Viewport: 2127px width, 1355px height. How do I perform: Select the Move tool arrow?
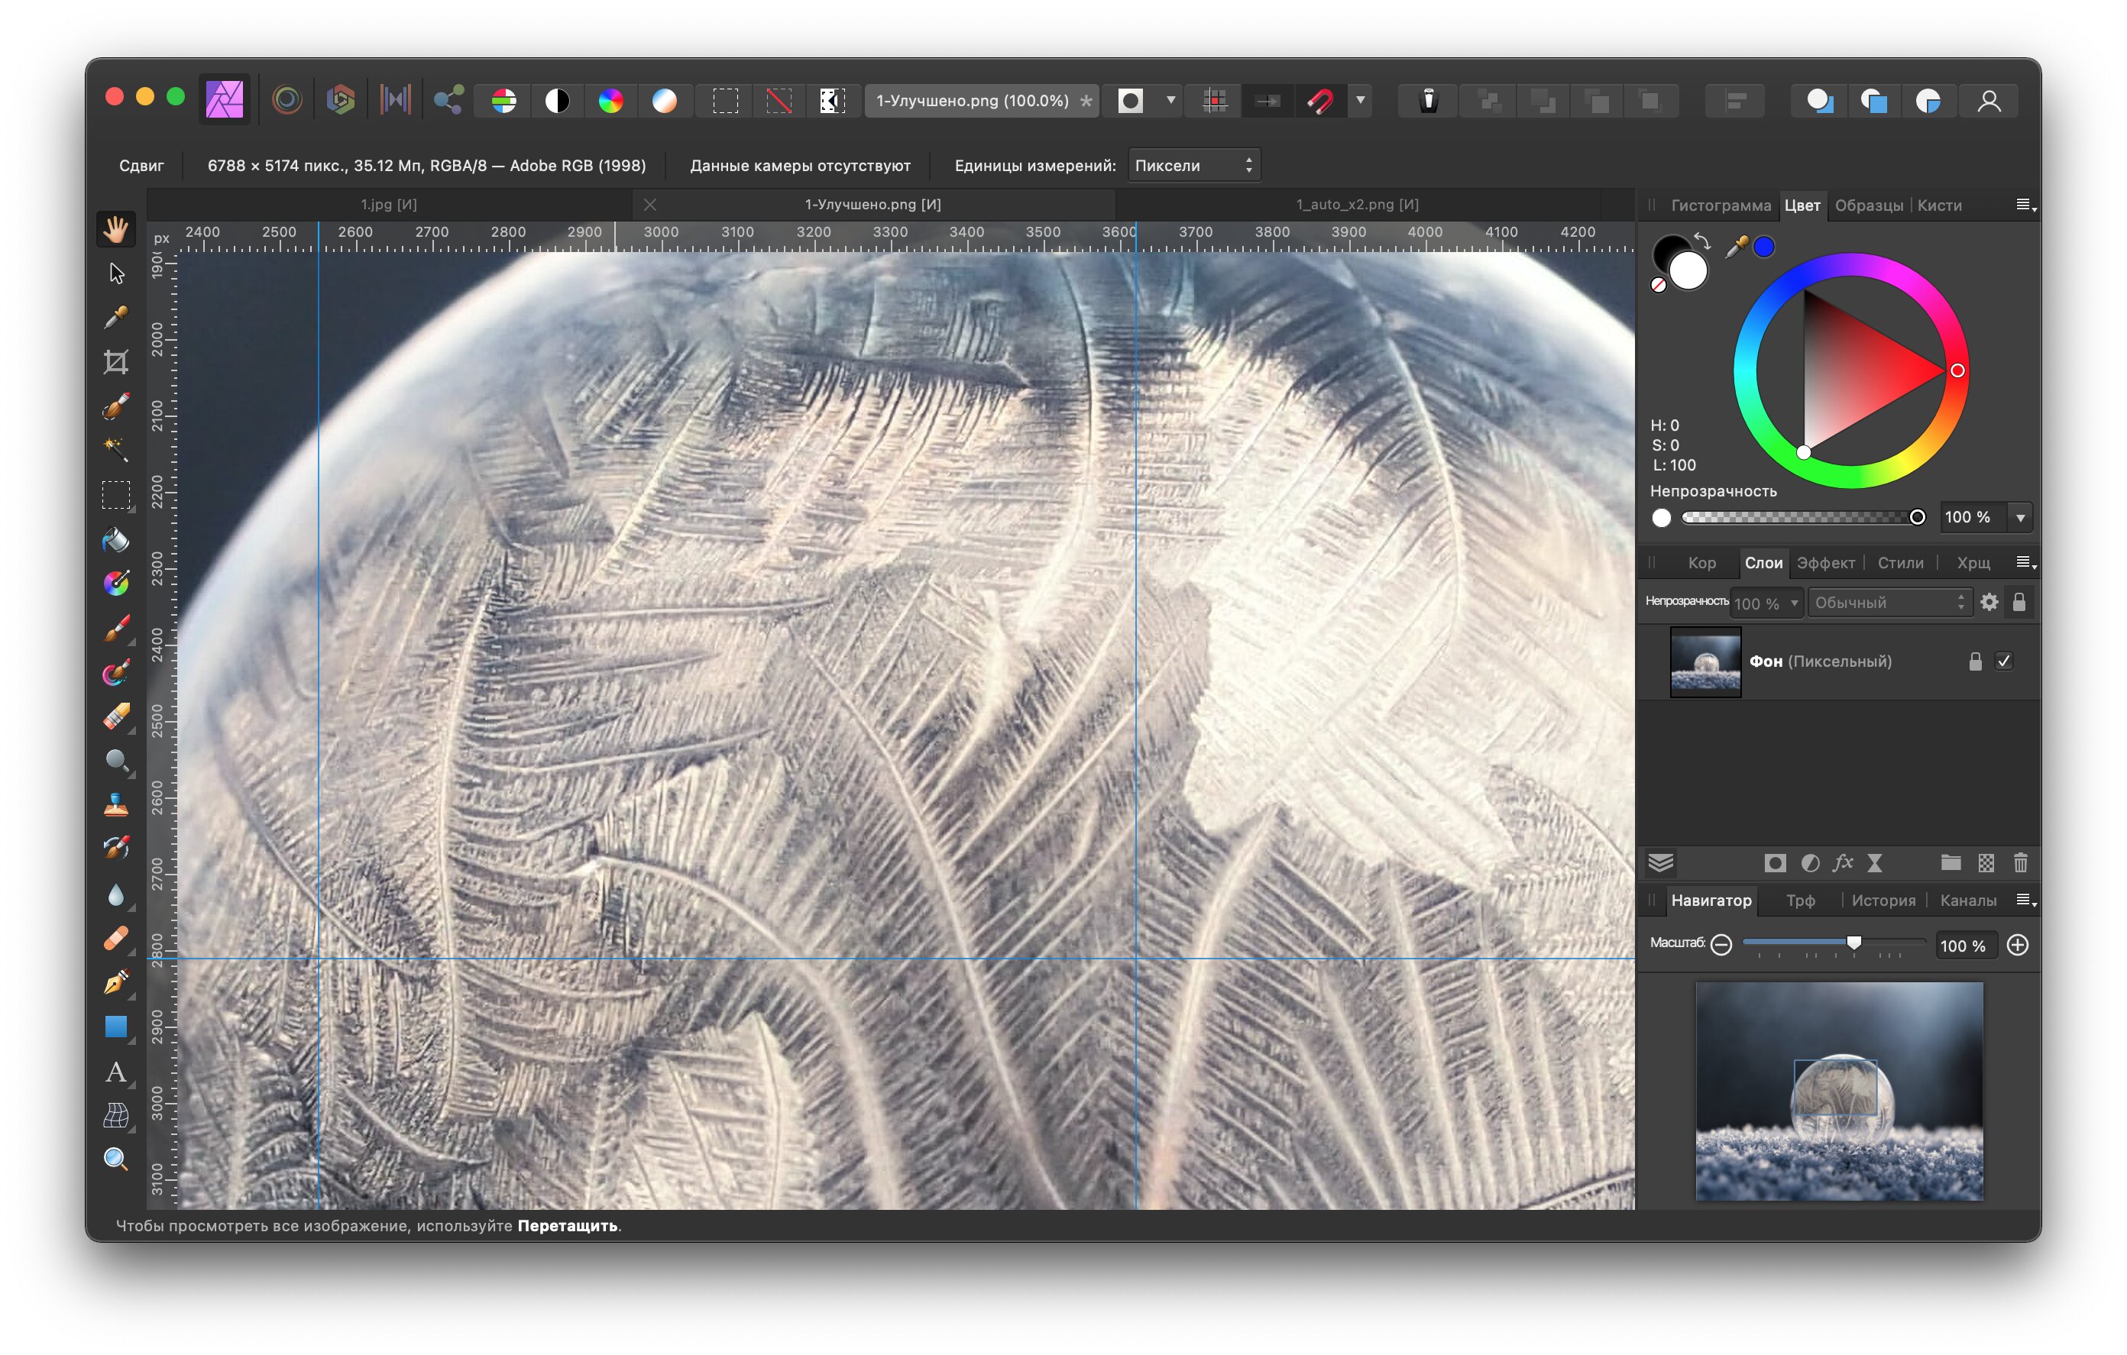coord(115,273)
